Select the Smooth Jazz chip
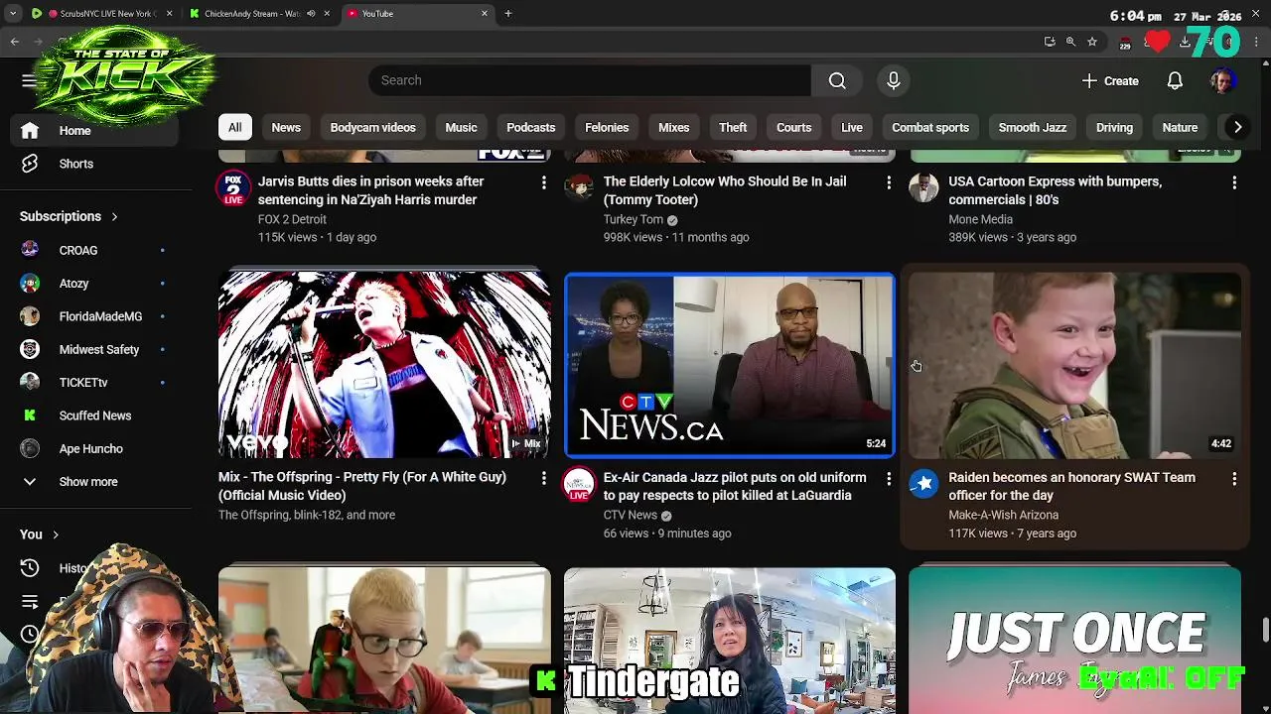This screenshot has height=714, width=1271. click(x=1033, y=127)
